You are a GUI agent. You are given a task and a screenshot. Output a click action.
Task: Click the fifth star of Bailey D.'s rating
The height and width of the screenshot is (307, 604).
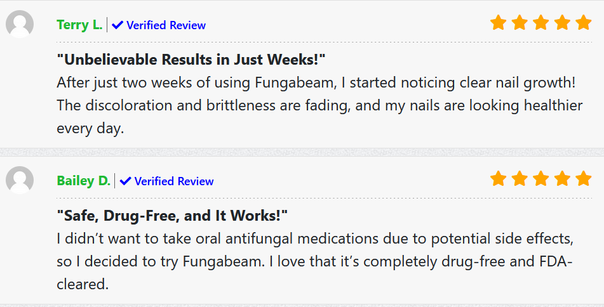583,179
